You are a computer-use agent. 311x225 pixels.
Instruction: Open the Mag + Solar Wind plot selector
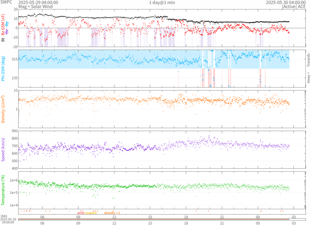click(x=36, y=6)
